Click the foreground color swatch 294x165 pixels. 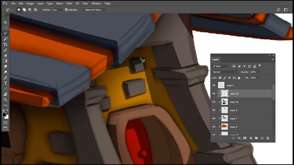click(4, 115)
